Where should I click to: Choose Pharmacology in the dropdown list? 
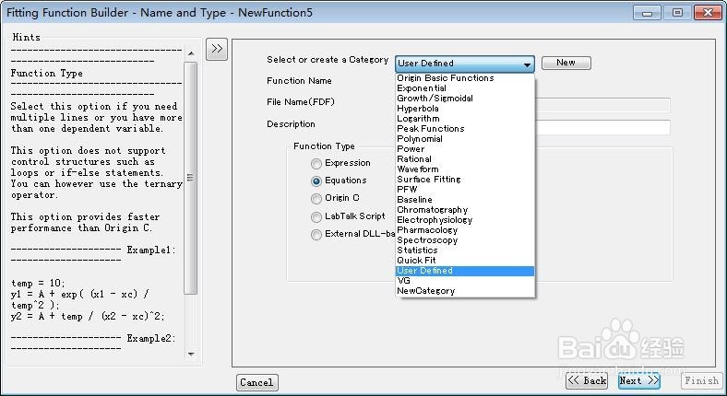tap(465, 230)
